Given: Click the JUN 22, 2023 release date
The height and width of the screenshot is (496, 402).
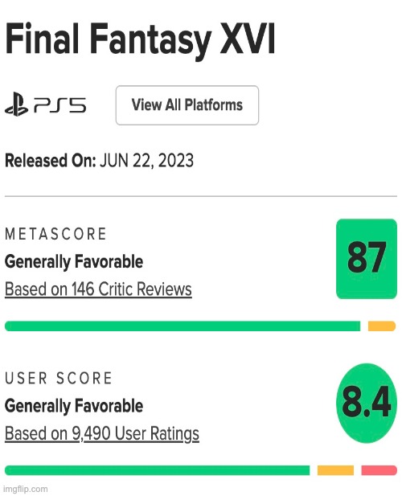Looking at the screenshot, I should pyautogui.click(x=147, y=161).
